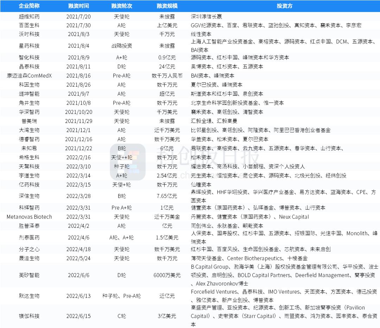Select the cell Metanovas Biotech
The image size is (380, 328).
29,217
